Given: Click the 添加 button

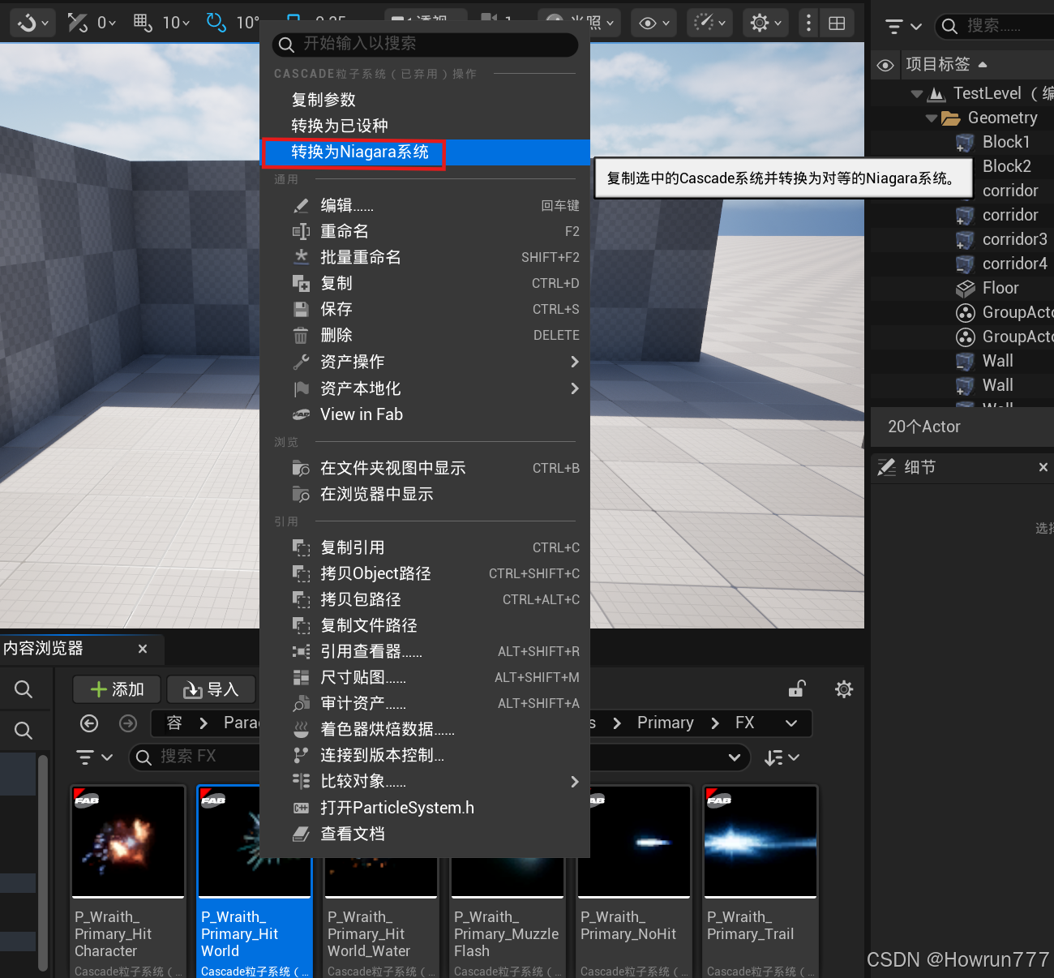Looking at the screenshot, I should click(117, 689).
